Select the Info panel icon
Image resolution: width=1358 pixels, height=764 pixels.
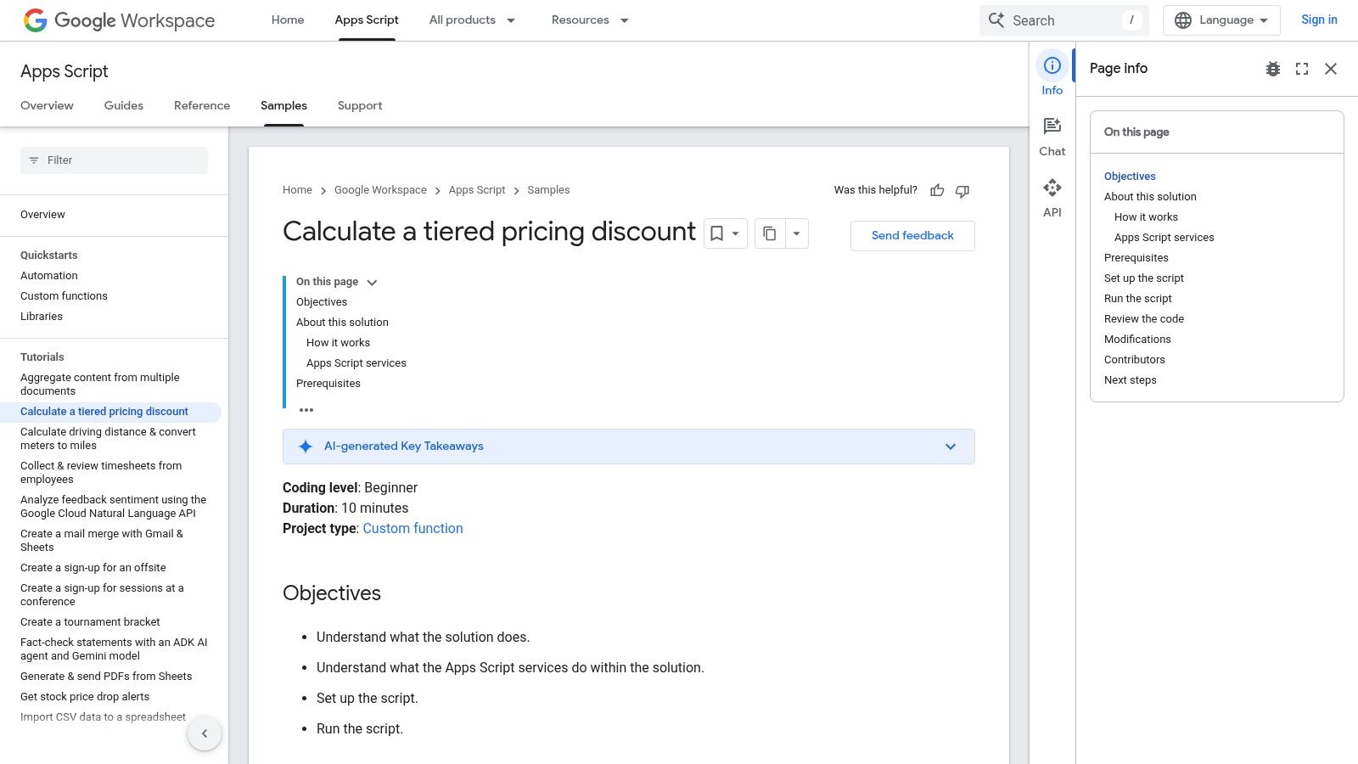point(1052,73)
